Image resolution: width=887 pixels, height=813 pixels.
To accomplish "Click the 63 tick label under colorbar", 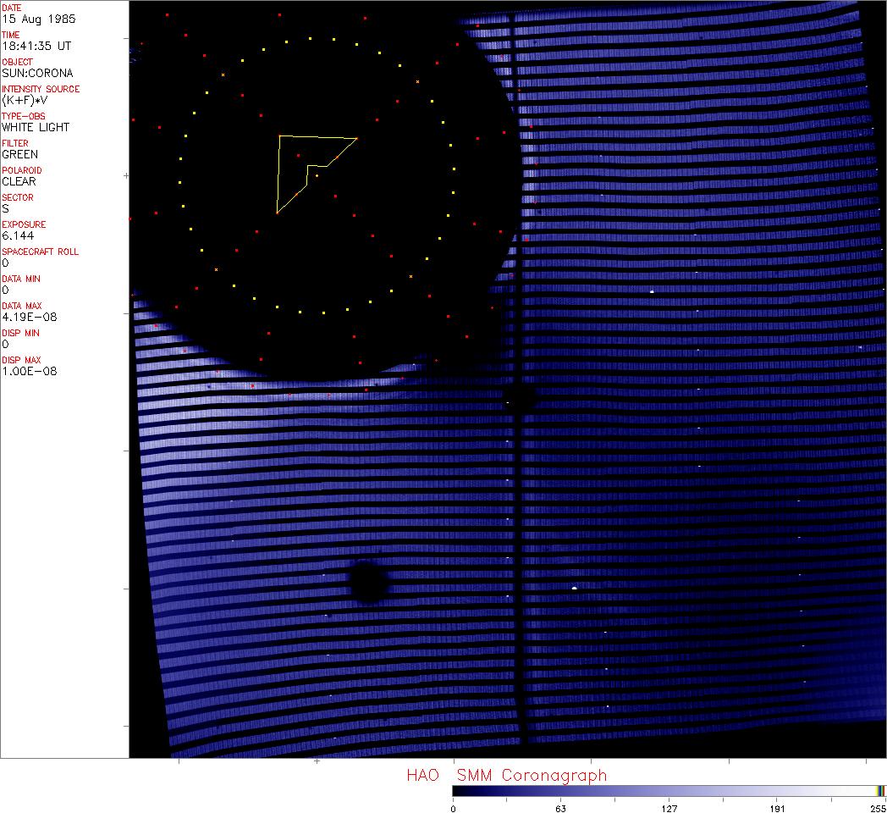I will (x=560, y=808).
